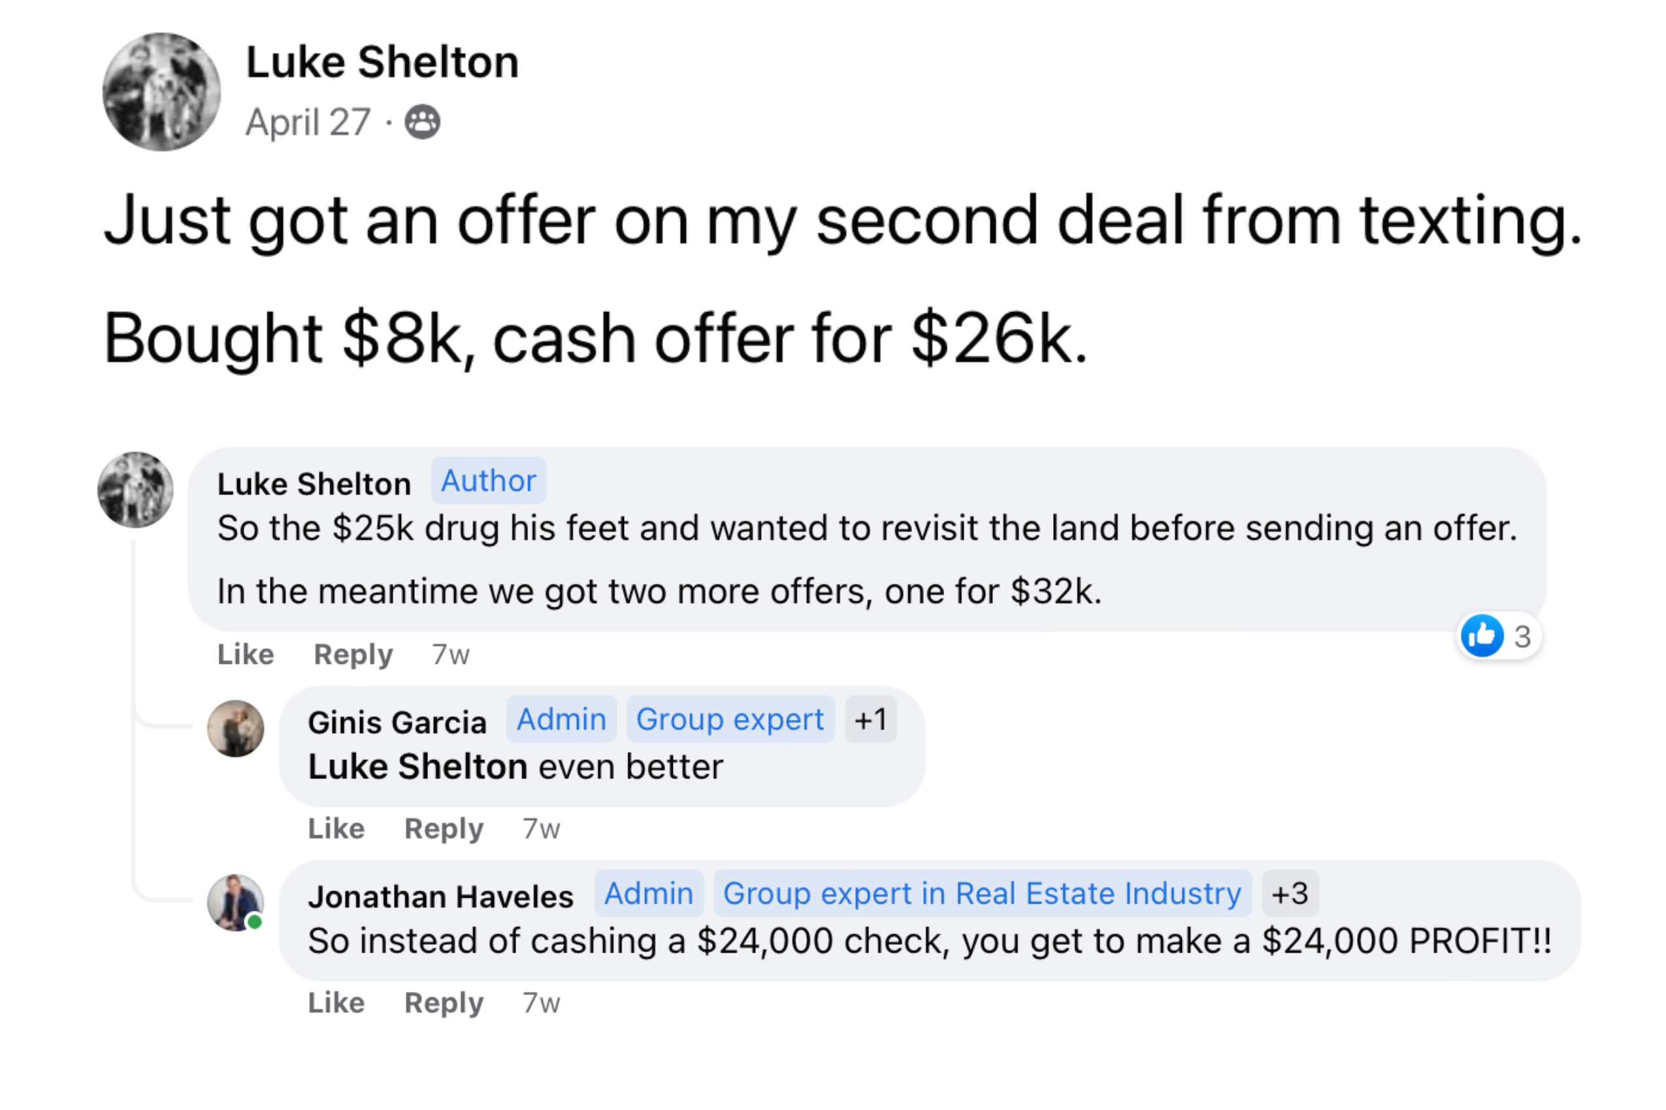
Task: Click Luke Shelton's post profile picture
Action: coord(161,92)
